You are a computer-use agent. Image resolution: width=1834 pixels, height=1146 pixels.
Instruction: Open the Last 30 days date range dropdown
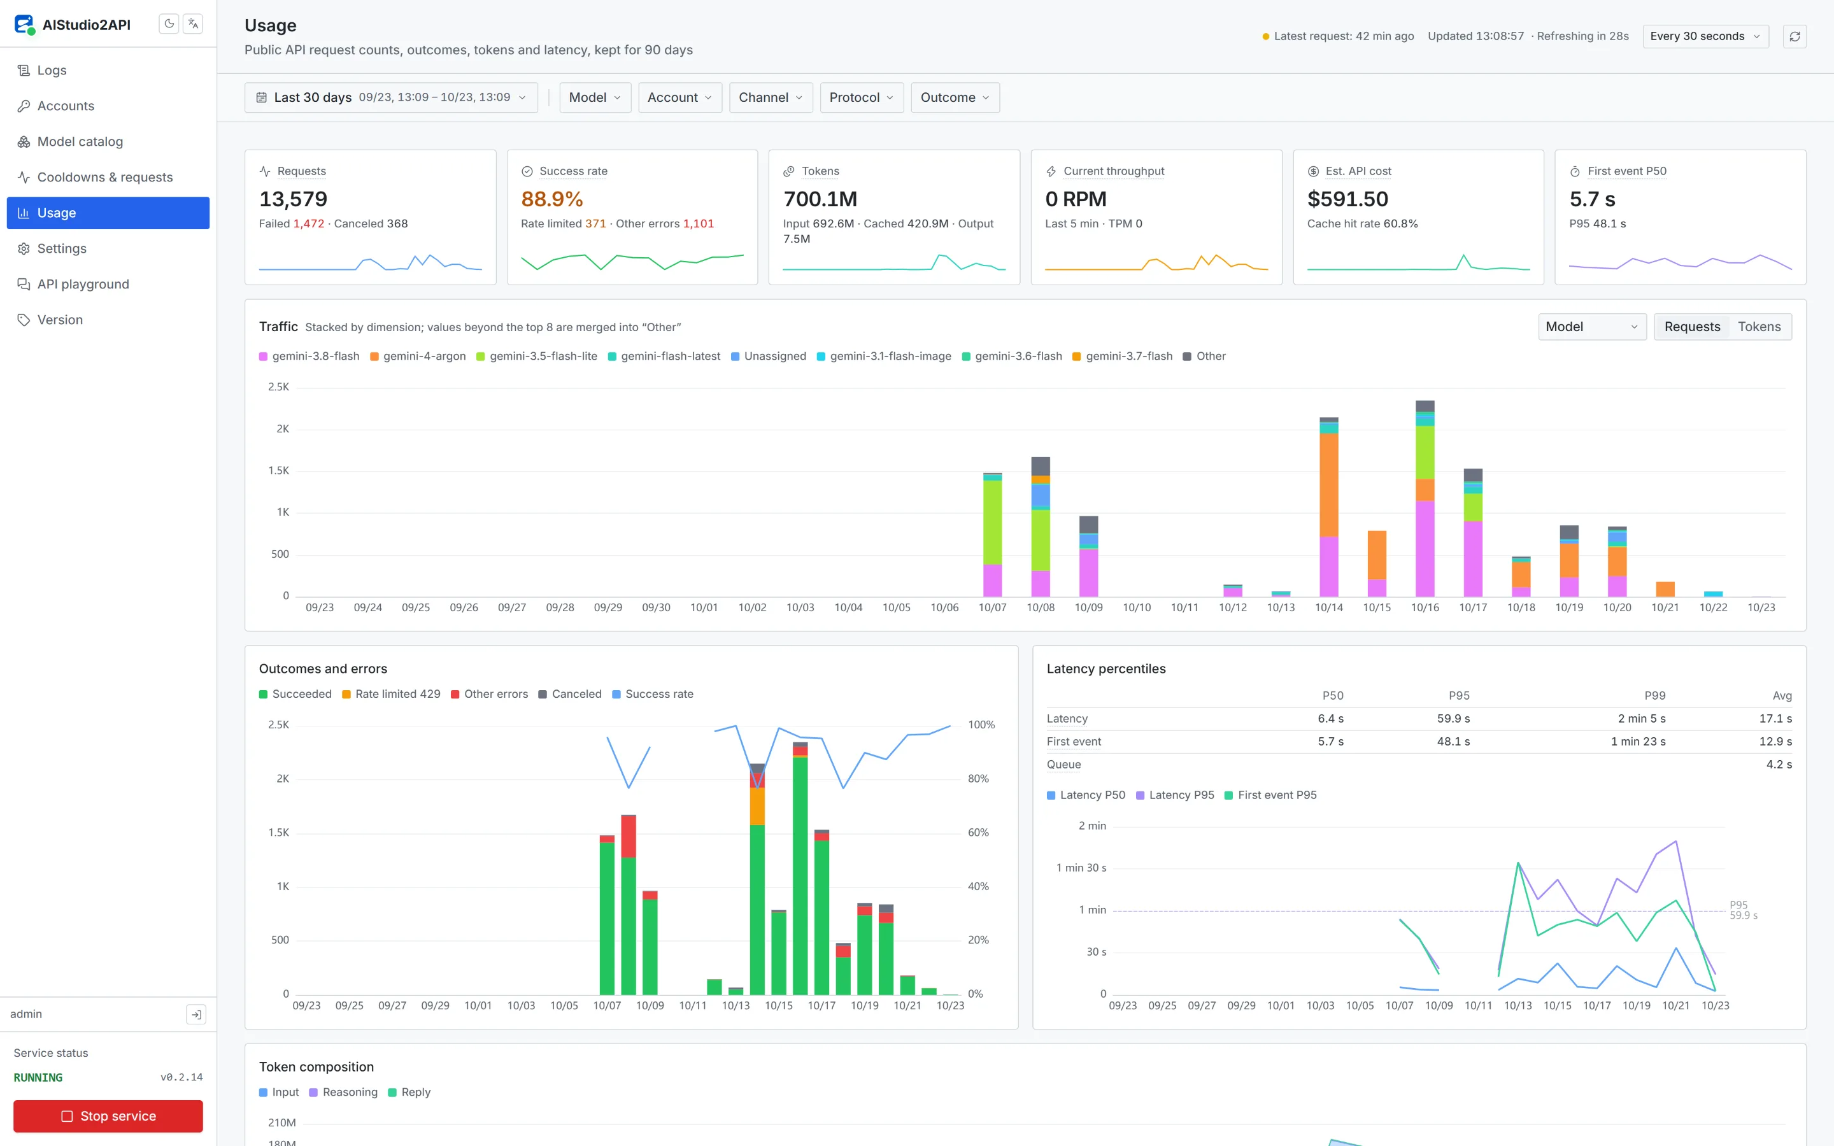[391, 97]
